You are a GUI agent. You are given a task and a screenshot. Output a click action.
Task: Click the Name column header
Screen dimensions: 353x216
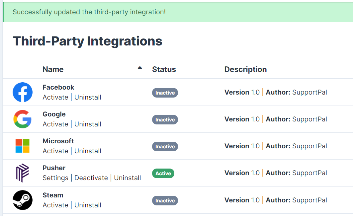[53, 69]
